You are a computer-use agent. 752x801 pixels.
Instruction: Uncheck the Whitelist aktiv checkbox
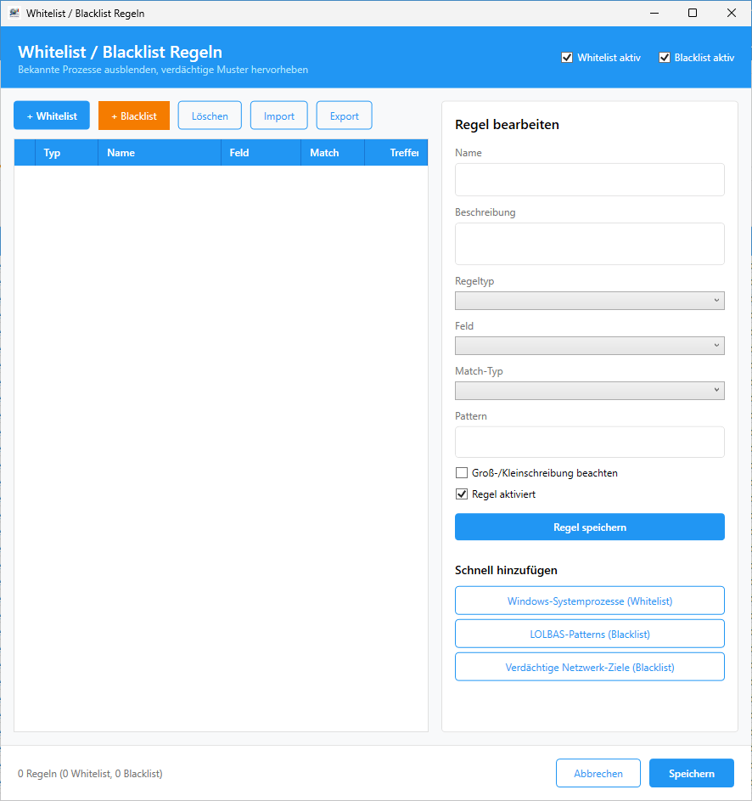(x=567, y=57)
